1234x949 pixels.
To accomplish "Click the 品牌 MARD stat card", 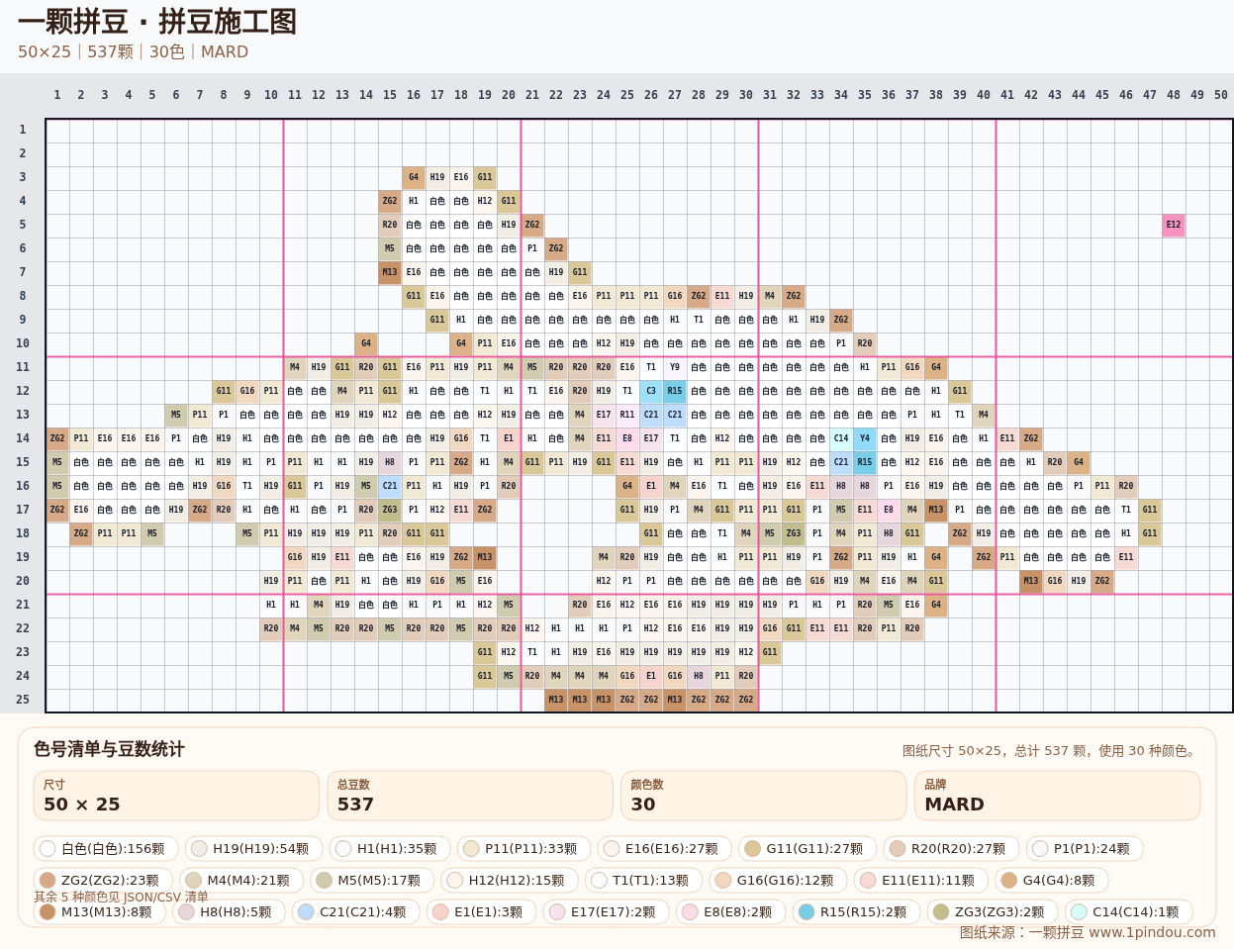I will [x=1058, y=796].
